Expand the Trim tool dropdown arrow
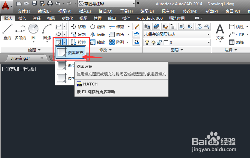This screenshot has width=250, height=158. [129, 27]
